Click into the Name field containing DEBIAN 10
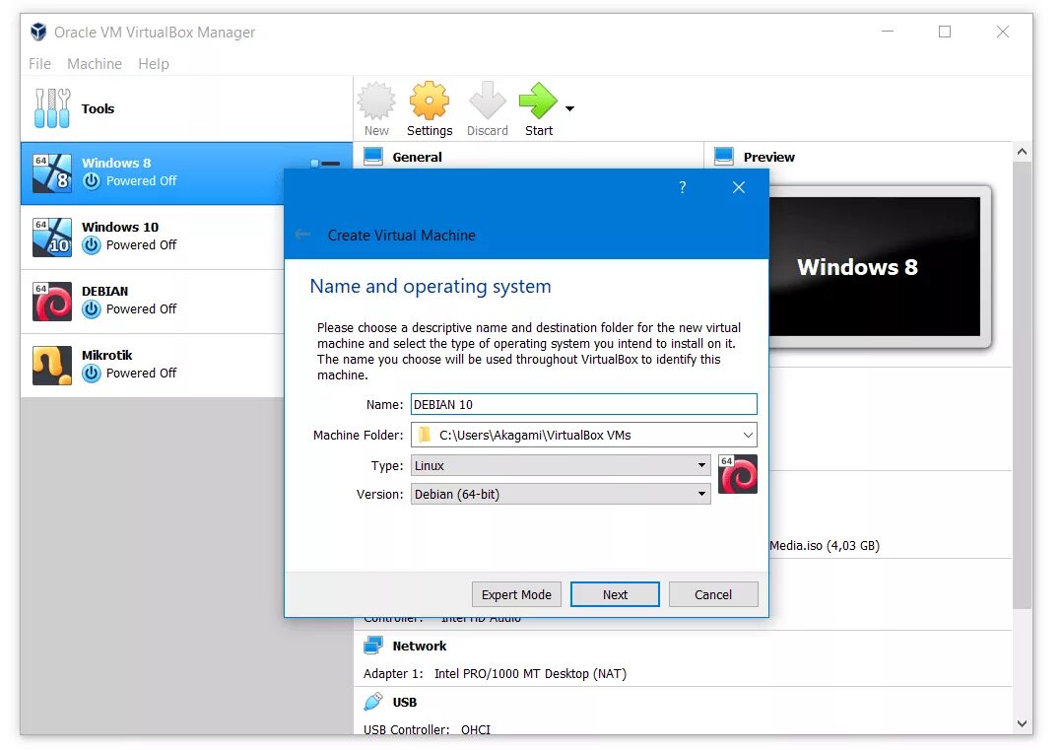 [584, 404]
